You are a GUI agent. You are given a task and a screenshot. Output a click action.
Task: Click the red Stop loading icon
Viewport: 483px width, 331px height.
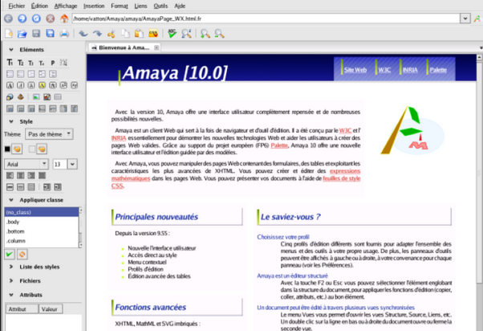[51, 18]
